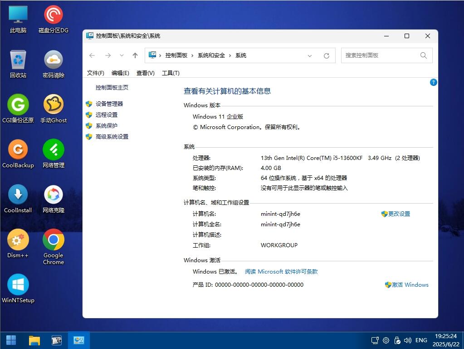Open the 文件(F) menu
The height and width of the screenshot is (349, 464).
click(x=95, y=73)
